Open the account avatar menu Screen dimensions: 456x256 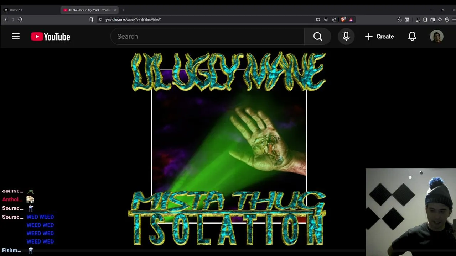pyautogui.click(x=437, y=37)
